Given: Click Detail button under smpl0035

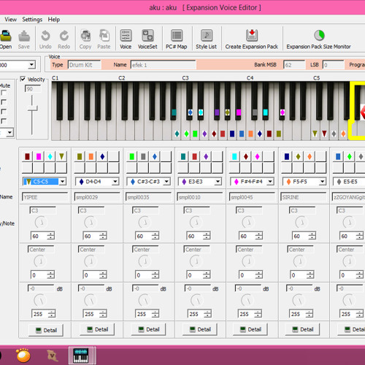Looking at the screenshot, I should (149, 329).
